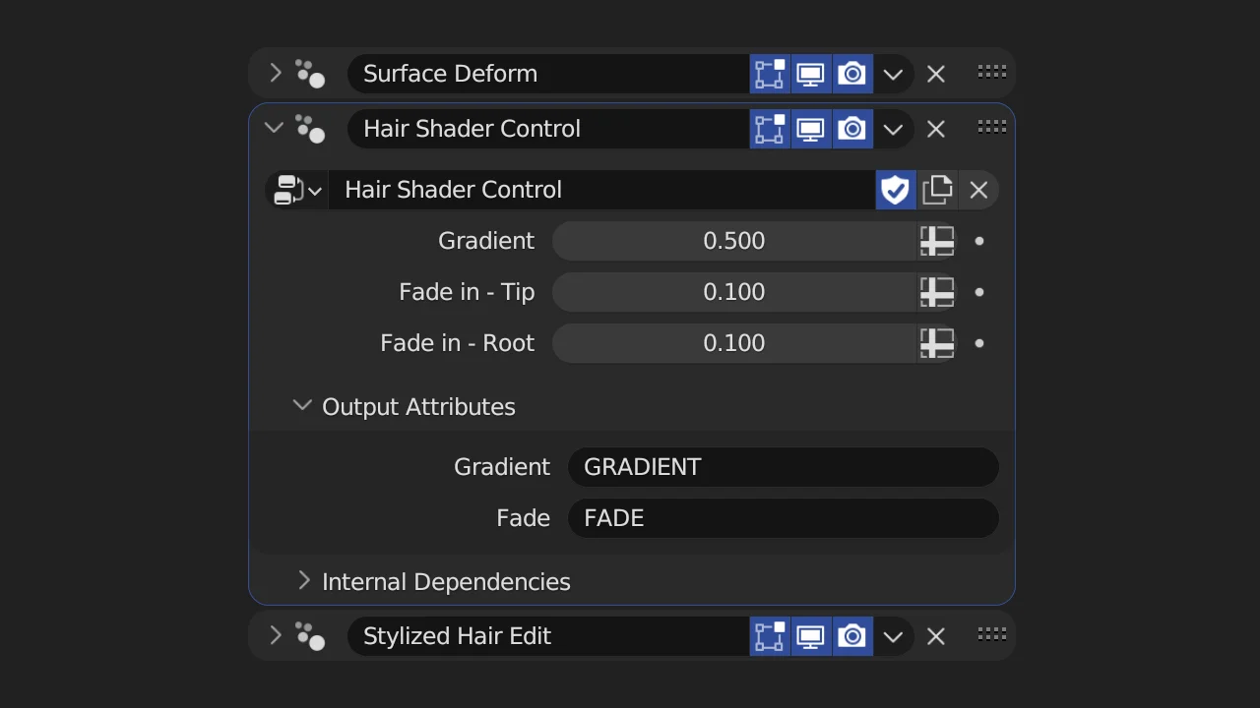Unlink the Hair Shader Control node group
This screenshot has width=1260, height=708.
[978, 190]
